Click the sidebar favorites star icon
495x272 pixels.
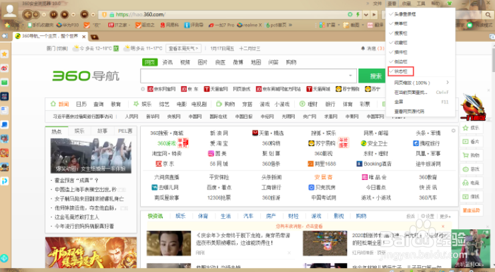click(x=5, y=54)
